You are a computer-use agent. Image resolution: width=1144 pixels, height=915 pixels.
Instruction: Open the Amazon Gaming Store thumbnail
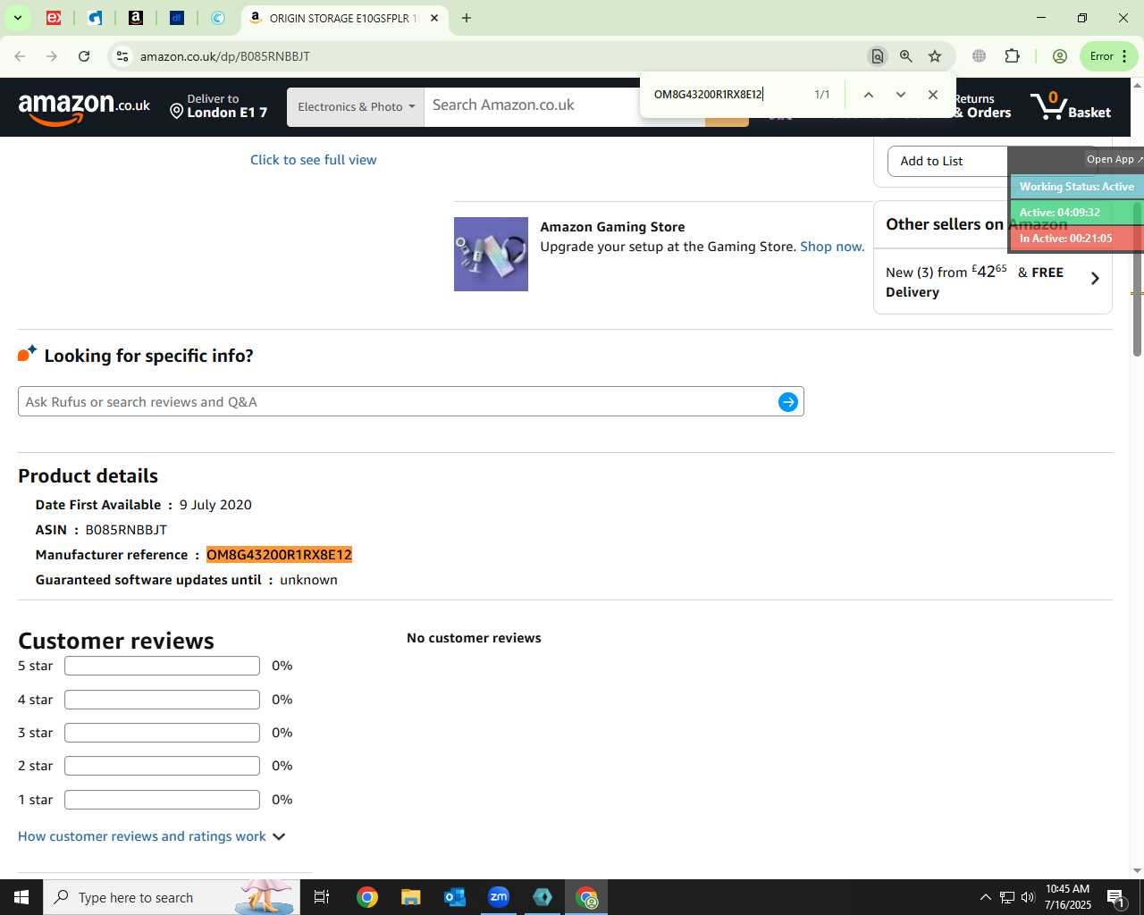point(491,254)
